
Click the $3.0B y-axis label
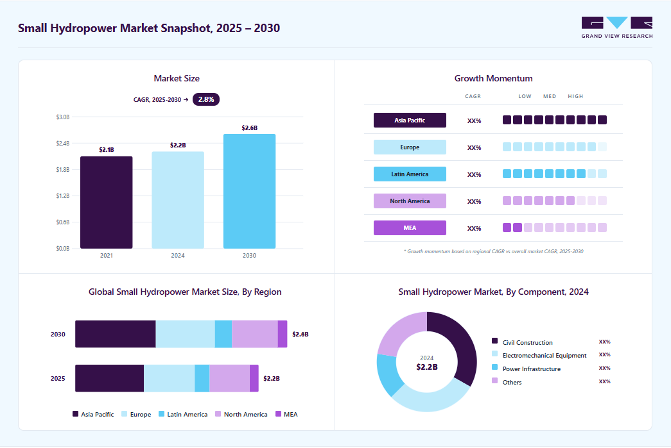[62, 117]
